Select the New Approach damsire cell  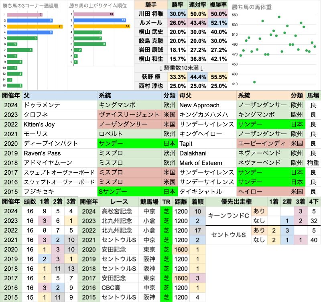coord(207,105)
